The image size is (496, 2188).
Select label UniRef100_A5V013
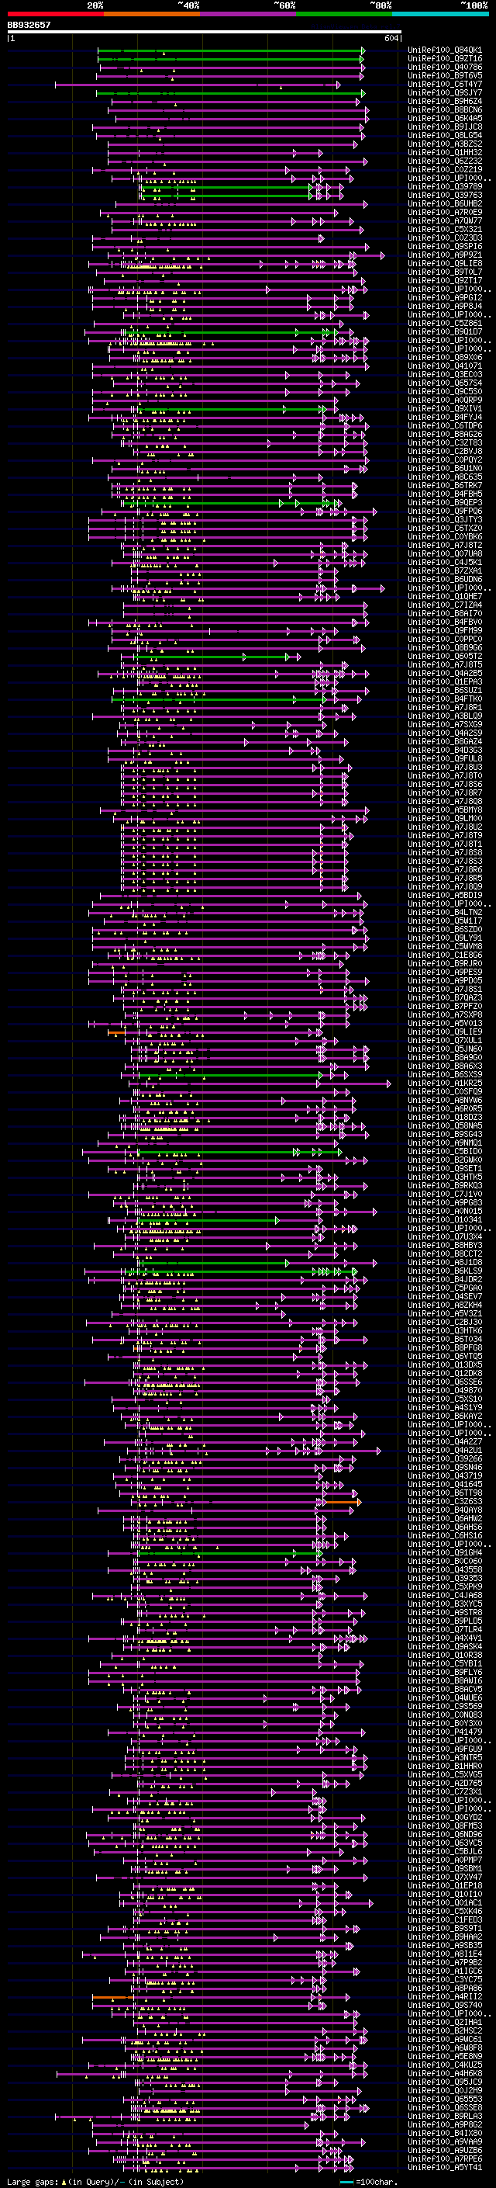[x=445, y=1023]
